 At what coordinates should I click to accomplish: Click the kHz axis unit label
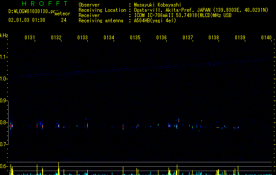point(4,35)
